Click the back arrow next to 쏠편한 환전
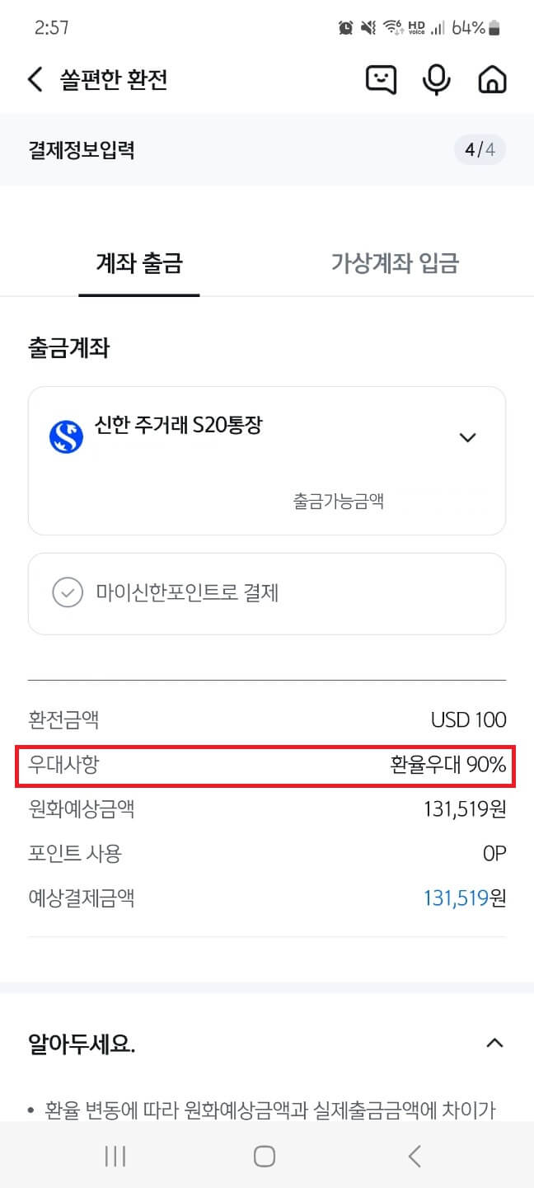Viewport: 534px width, 1188px height. tap(34, 79)
